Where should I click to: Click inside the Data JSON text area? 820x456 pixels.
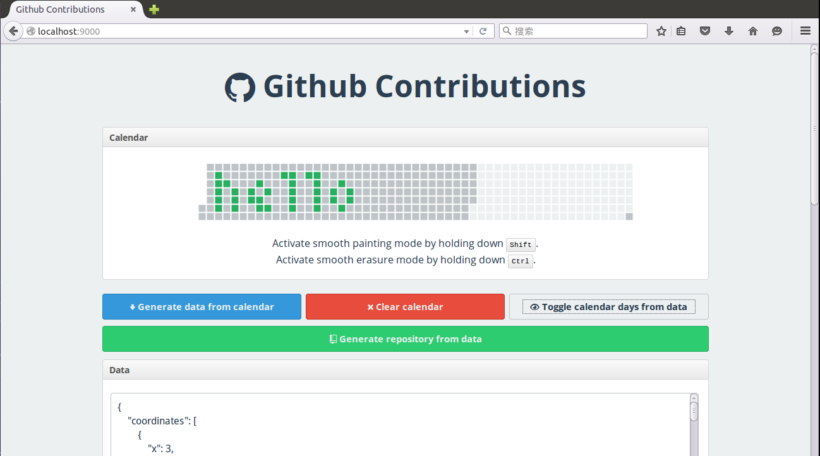point(400,424)
